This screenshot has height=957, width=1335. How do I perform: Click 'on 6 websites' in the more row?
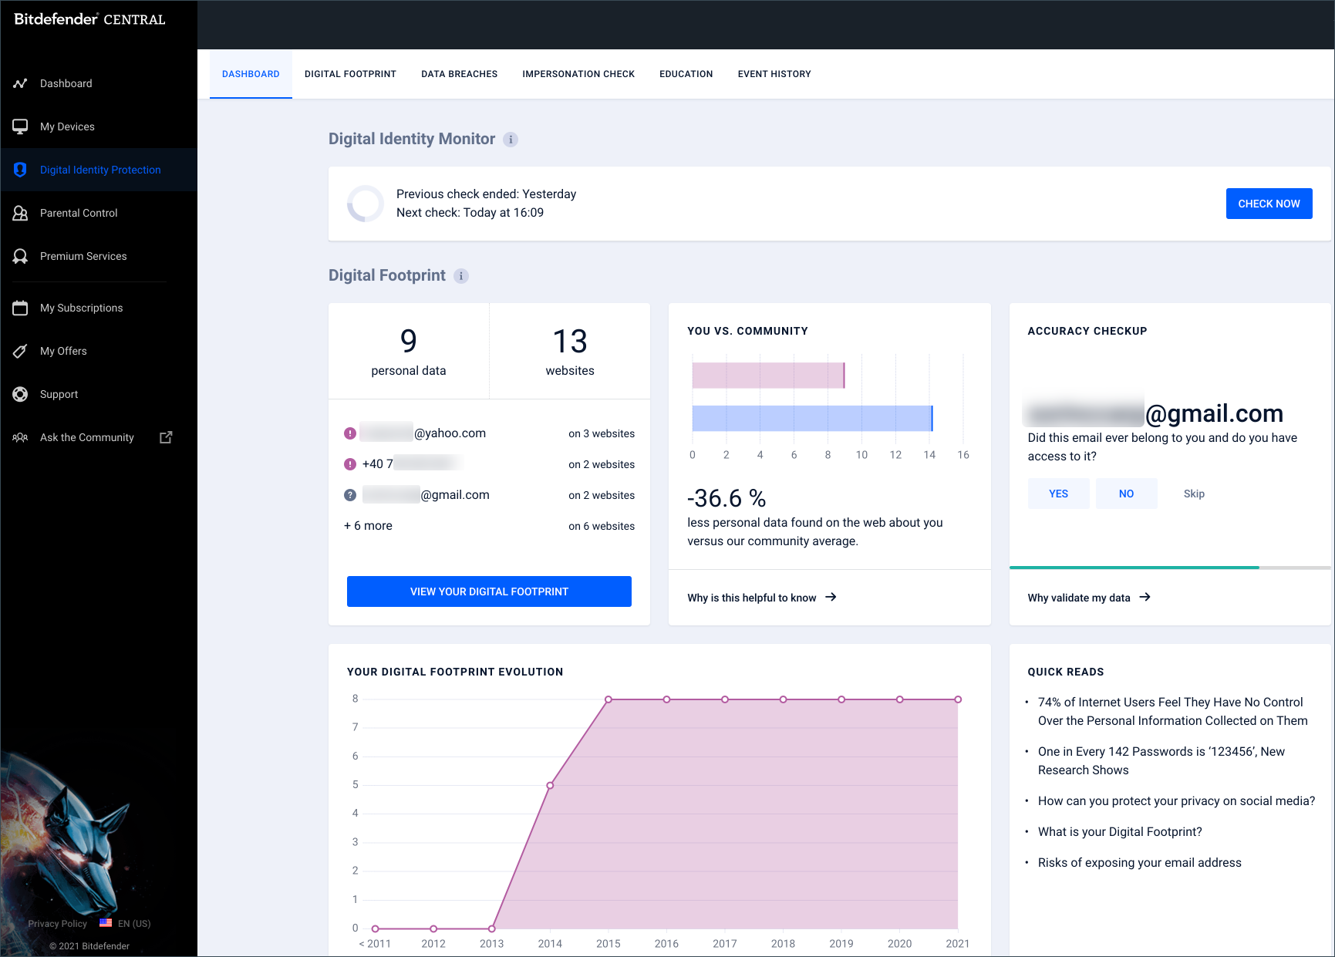pos(602,527)
